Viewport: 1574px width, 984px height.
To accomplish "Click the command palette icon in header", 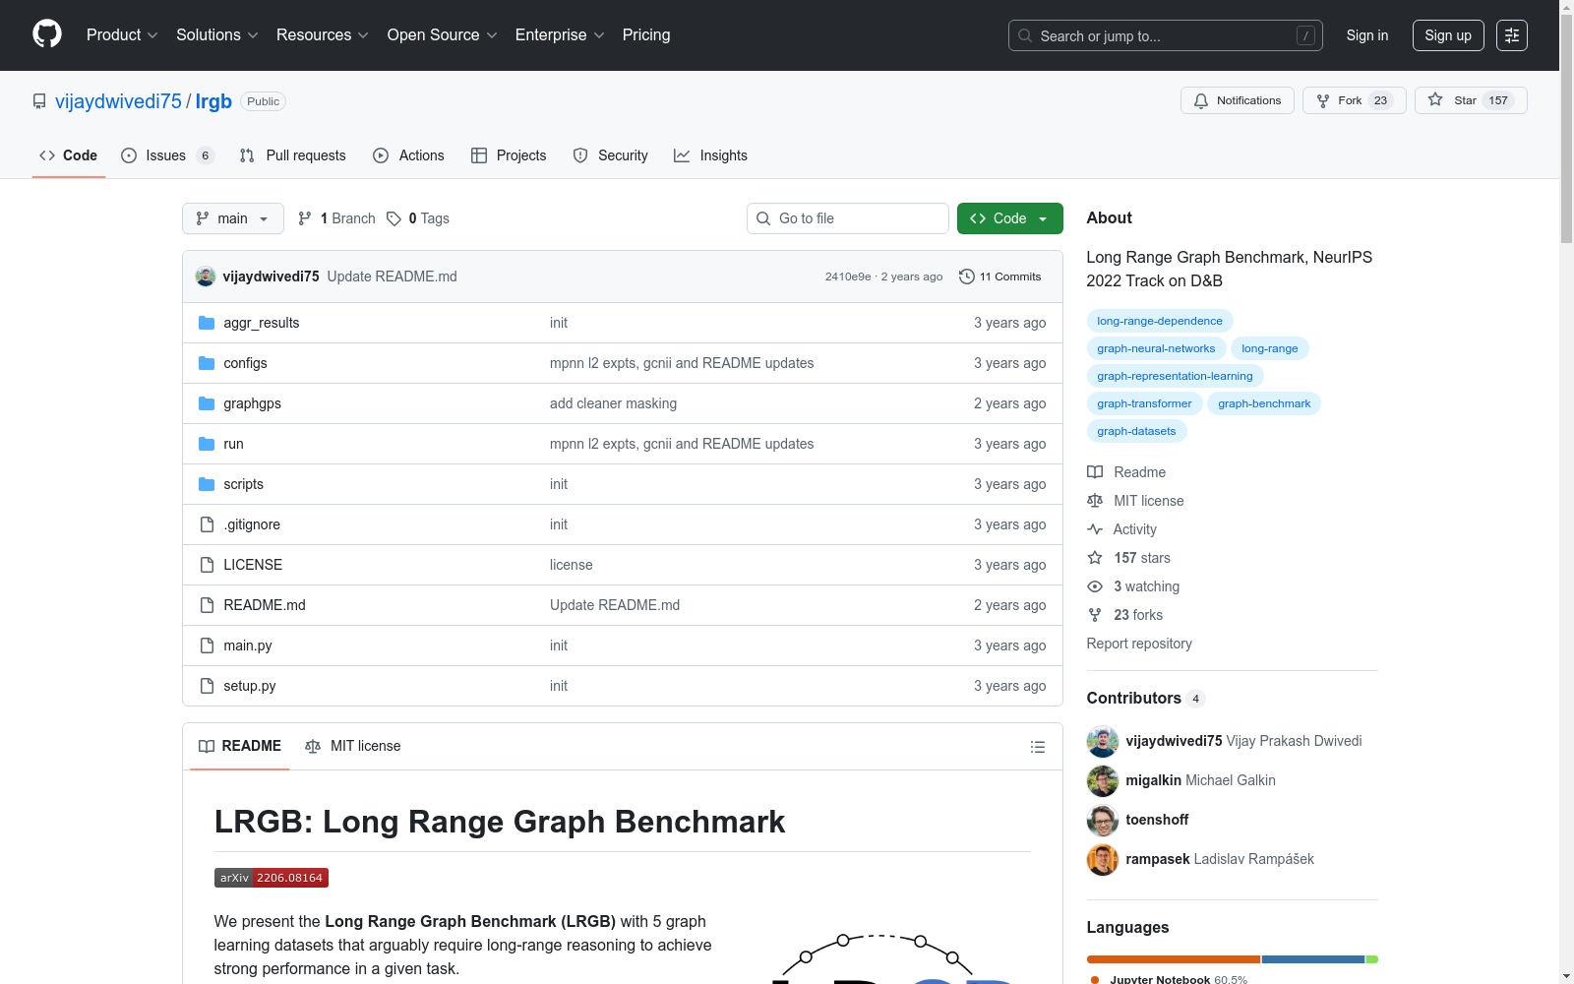I will tap(1512, 35).
